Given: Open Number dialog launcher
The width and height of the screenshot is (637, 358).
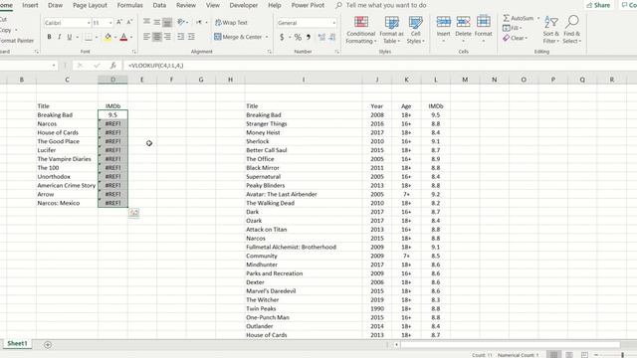Looking at the screenshot, I should tap(336, 52).
